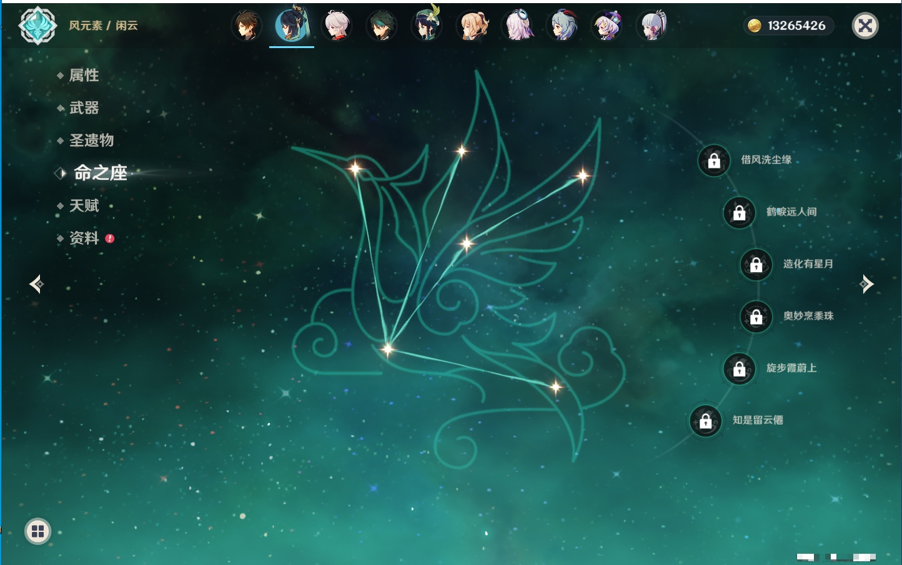The height and width of the screenshot is (565, 902).
Task: Open constellation label 借风洗尘缘
Action: [x=766, y=160]
